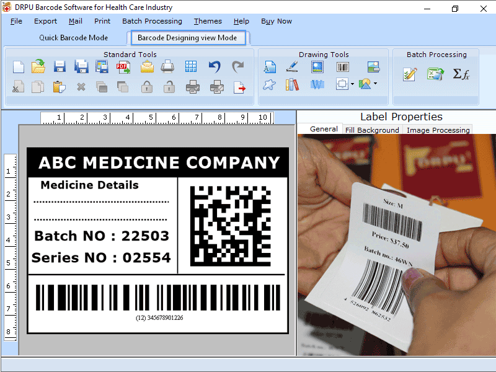Switch to the Fill Background tab
Image resolution: width=496 pixels, height=372 pixels.
372,130
